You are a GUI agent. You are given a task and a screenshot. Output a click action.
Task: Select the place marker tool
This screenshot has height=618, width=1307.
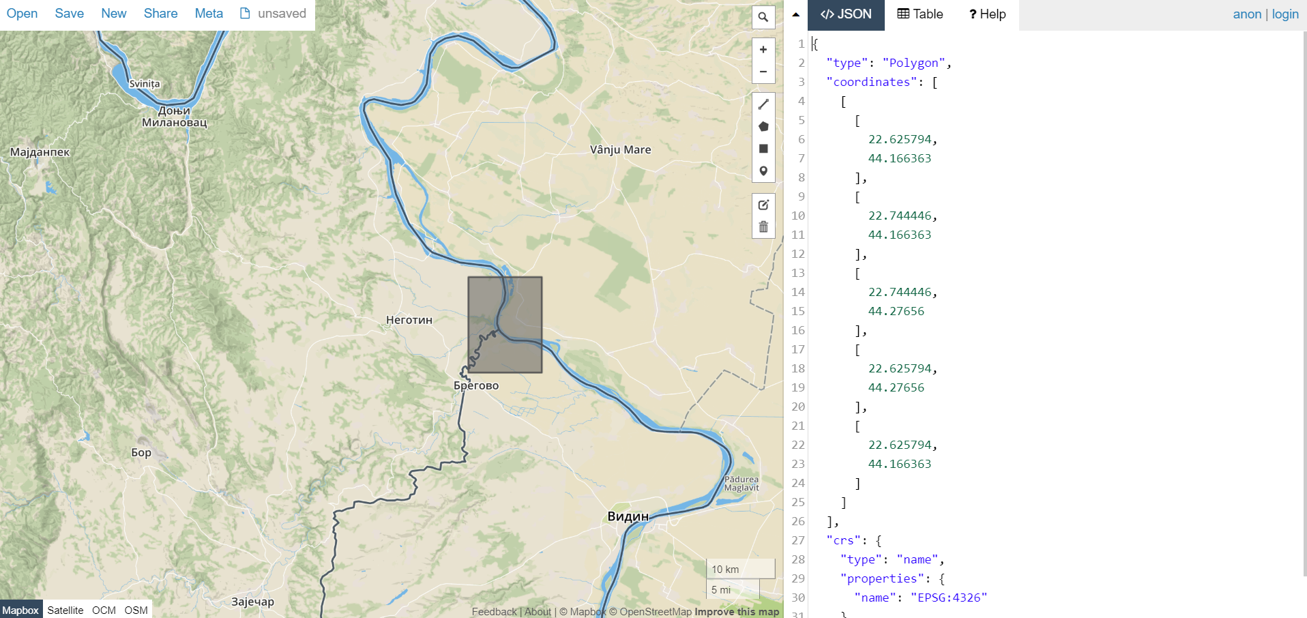tap(763, 171)
